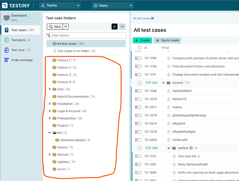Screen dimensions: 239x181
Task: Click the Feature 1 folder icon
Action: [54, 60]
